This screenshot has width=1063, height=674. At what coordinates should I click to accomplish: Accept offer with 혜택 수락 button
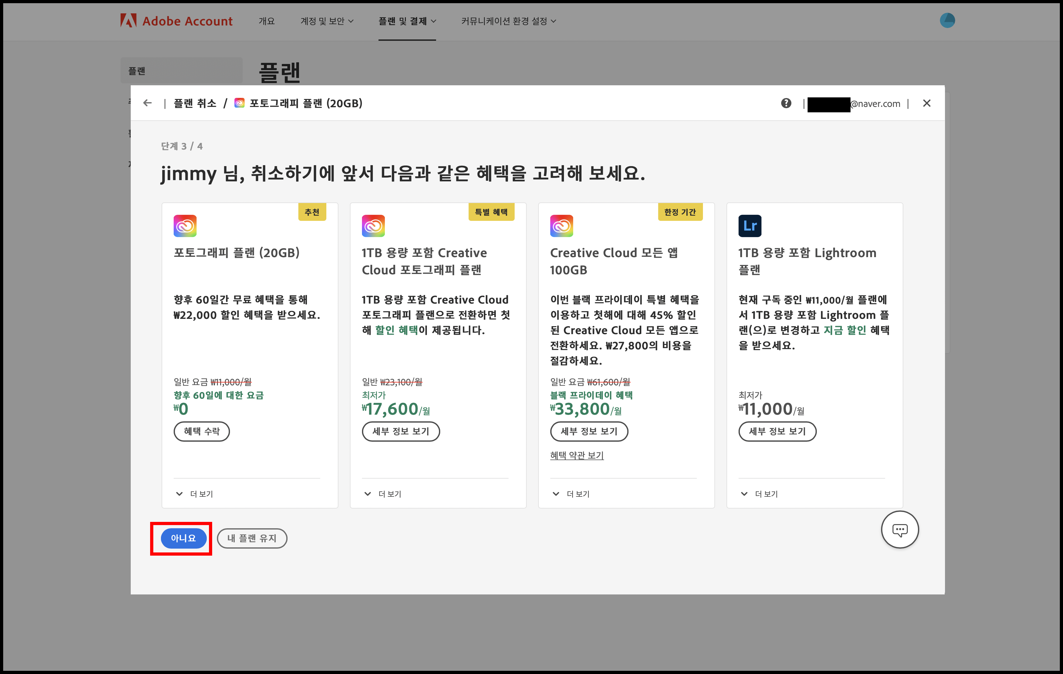pyautogui.click(x=201, y=431)
